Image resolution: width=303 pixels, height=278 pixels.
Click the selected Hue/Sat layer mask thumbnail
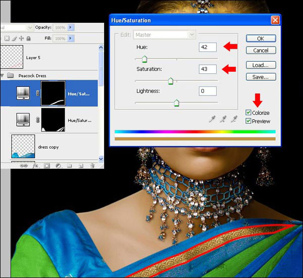point(53,93)
